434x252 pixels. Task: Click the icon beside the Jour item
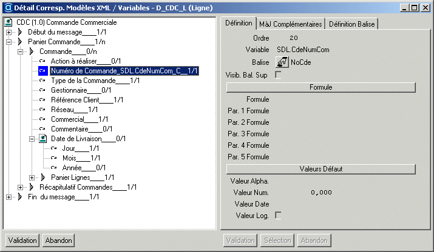[x=54, y=148]
